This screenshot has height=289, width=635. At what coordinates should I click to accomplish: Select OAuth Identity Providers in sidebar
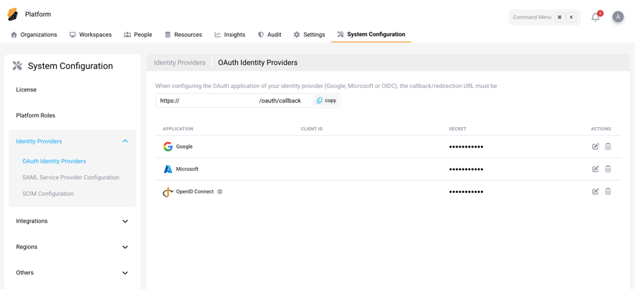[x=54, y=161]
